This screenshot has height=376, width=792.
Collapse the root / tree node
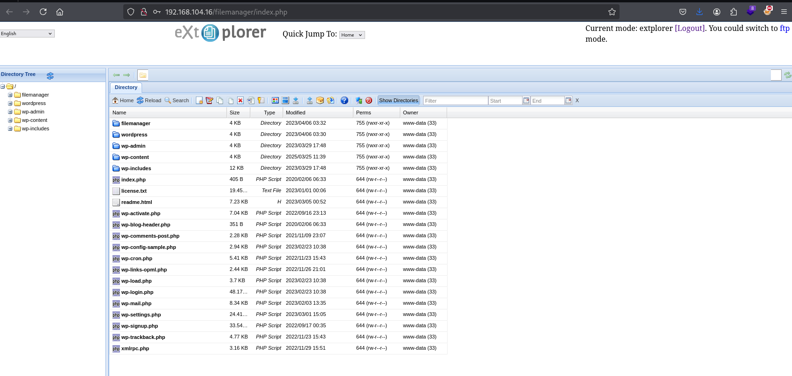[x=3, y=86]
